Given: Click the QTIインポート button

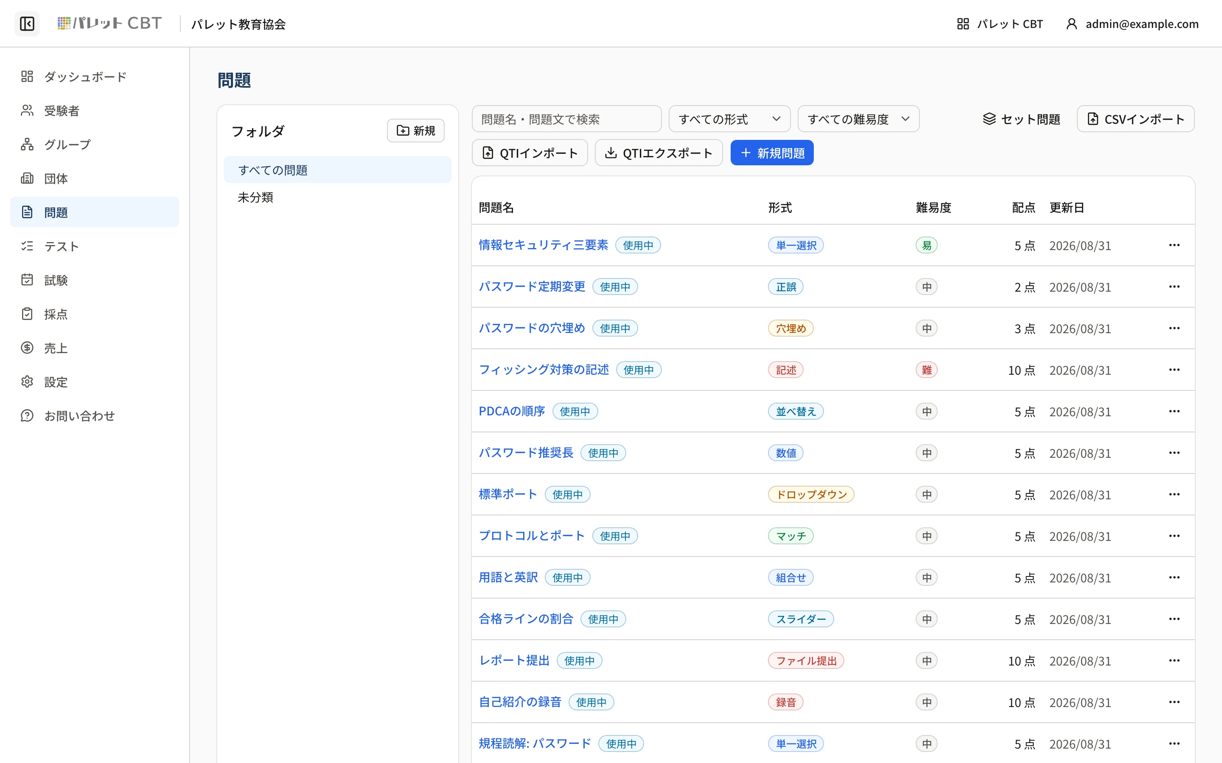Looking at the screenshot, I should [x=530, y=153].
